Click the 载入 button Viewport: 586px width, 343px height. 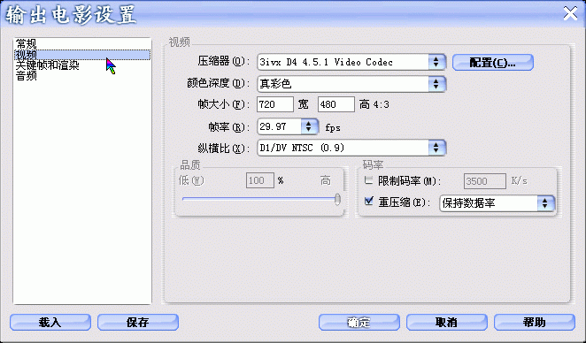click(50, 322)
